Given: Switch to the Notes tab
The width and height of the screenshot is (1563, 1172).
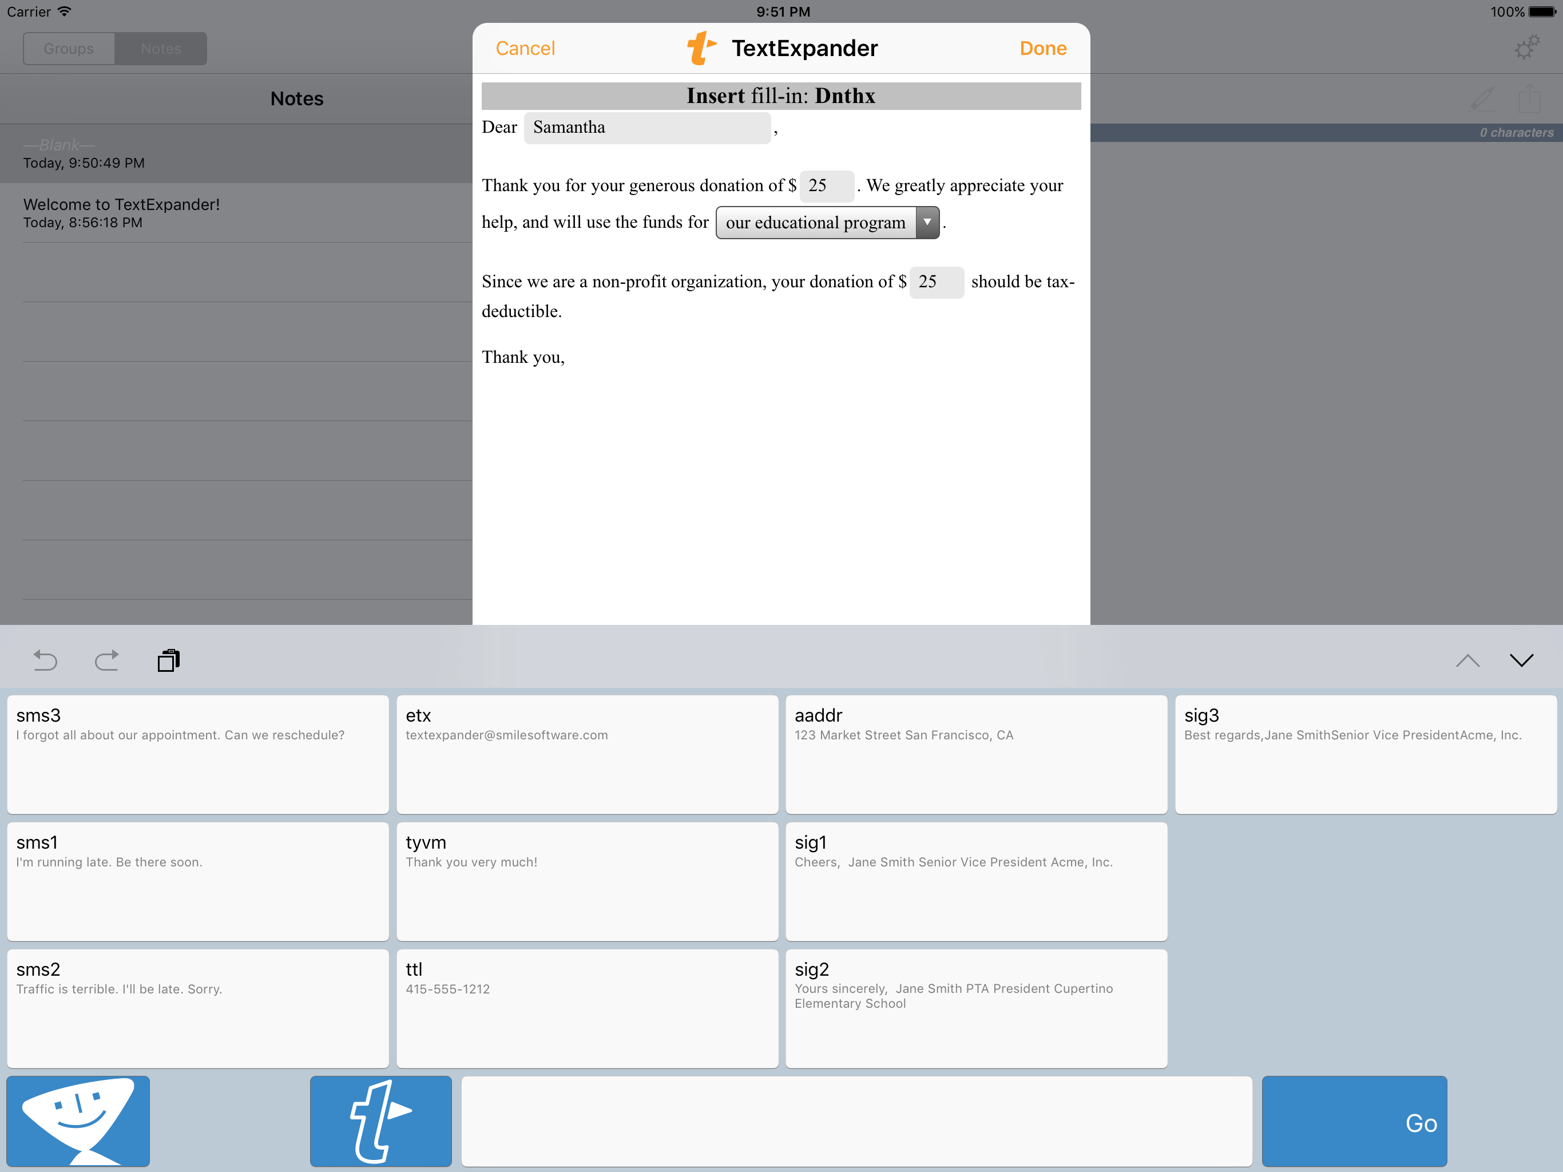Looking at the screenshot, I should click(x=161, y=49).
